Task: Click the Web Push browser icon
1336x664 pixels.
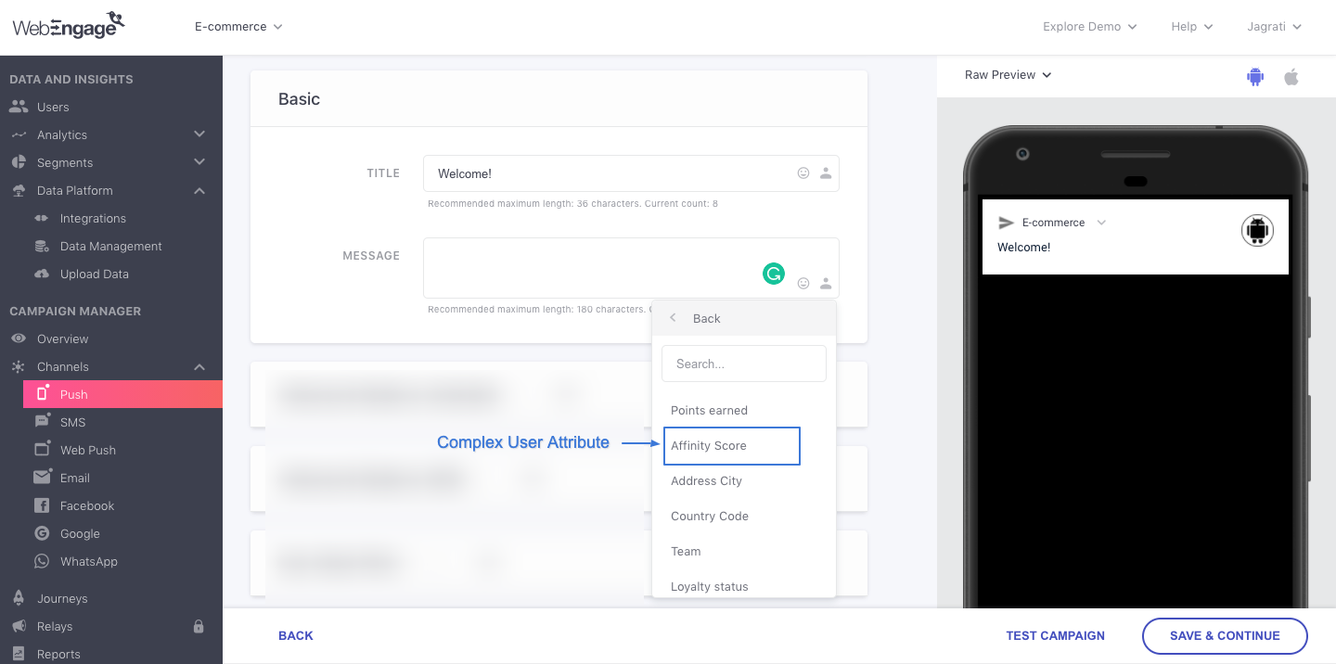Action: pos(42,449)
